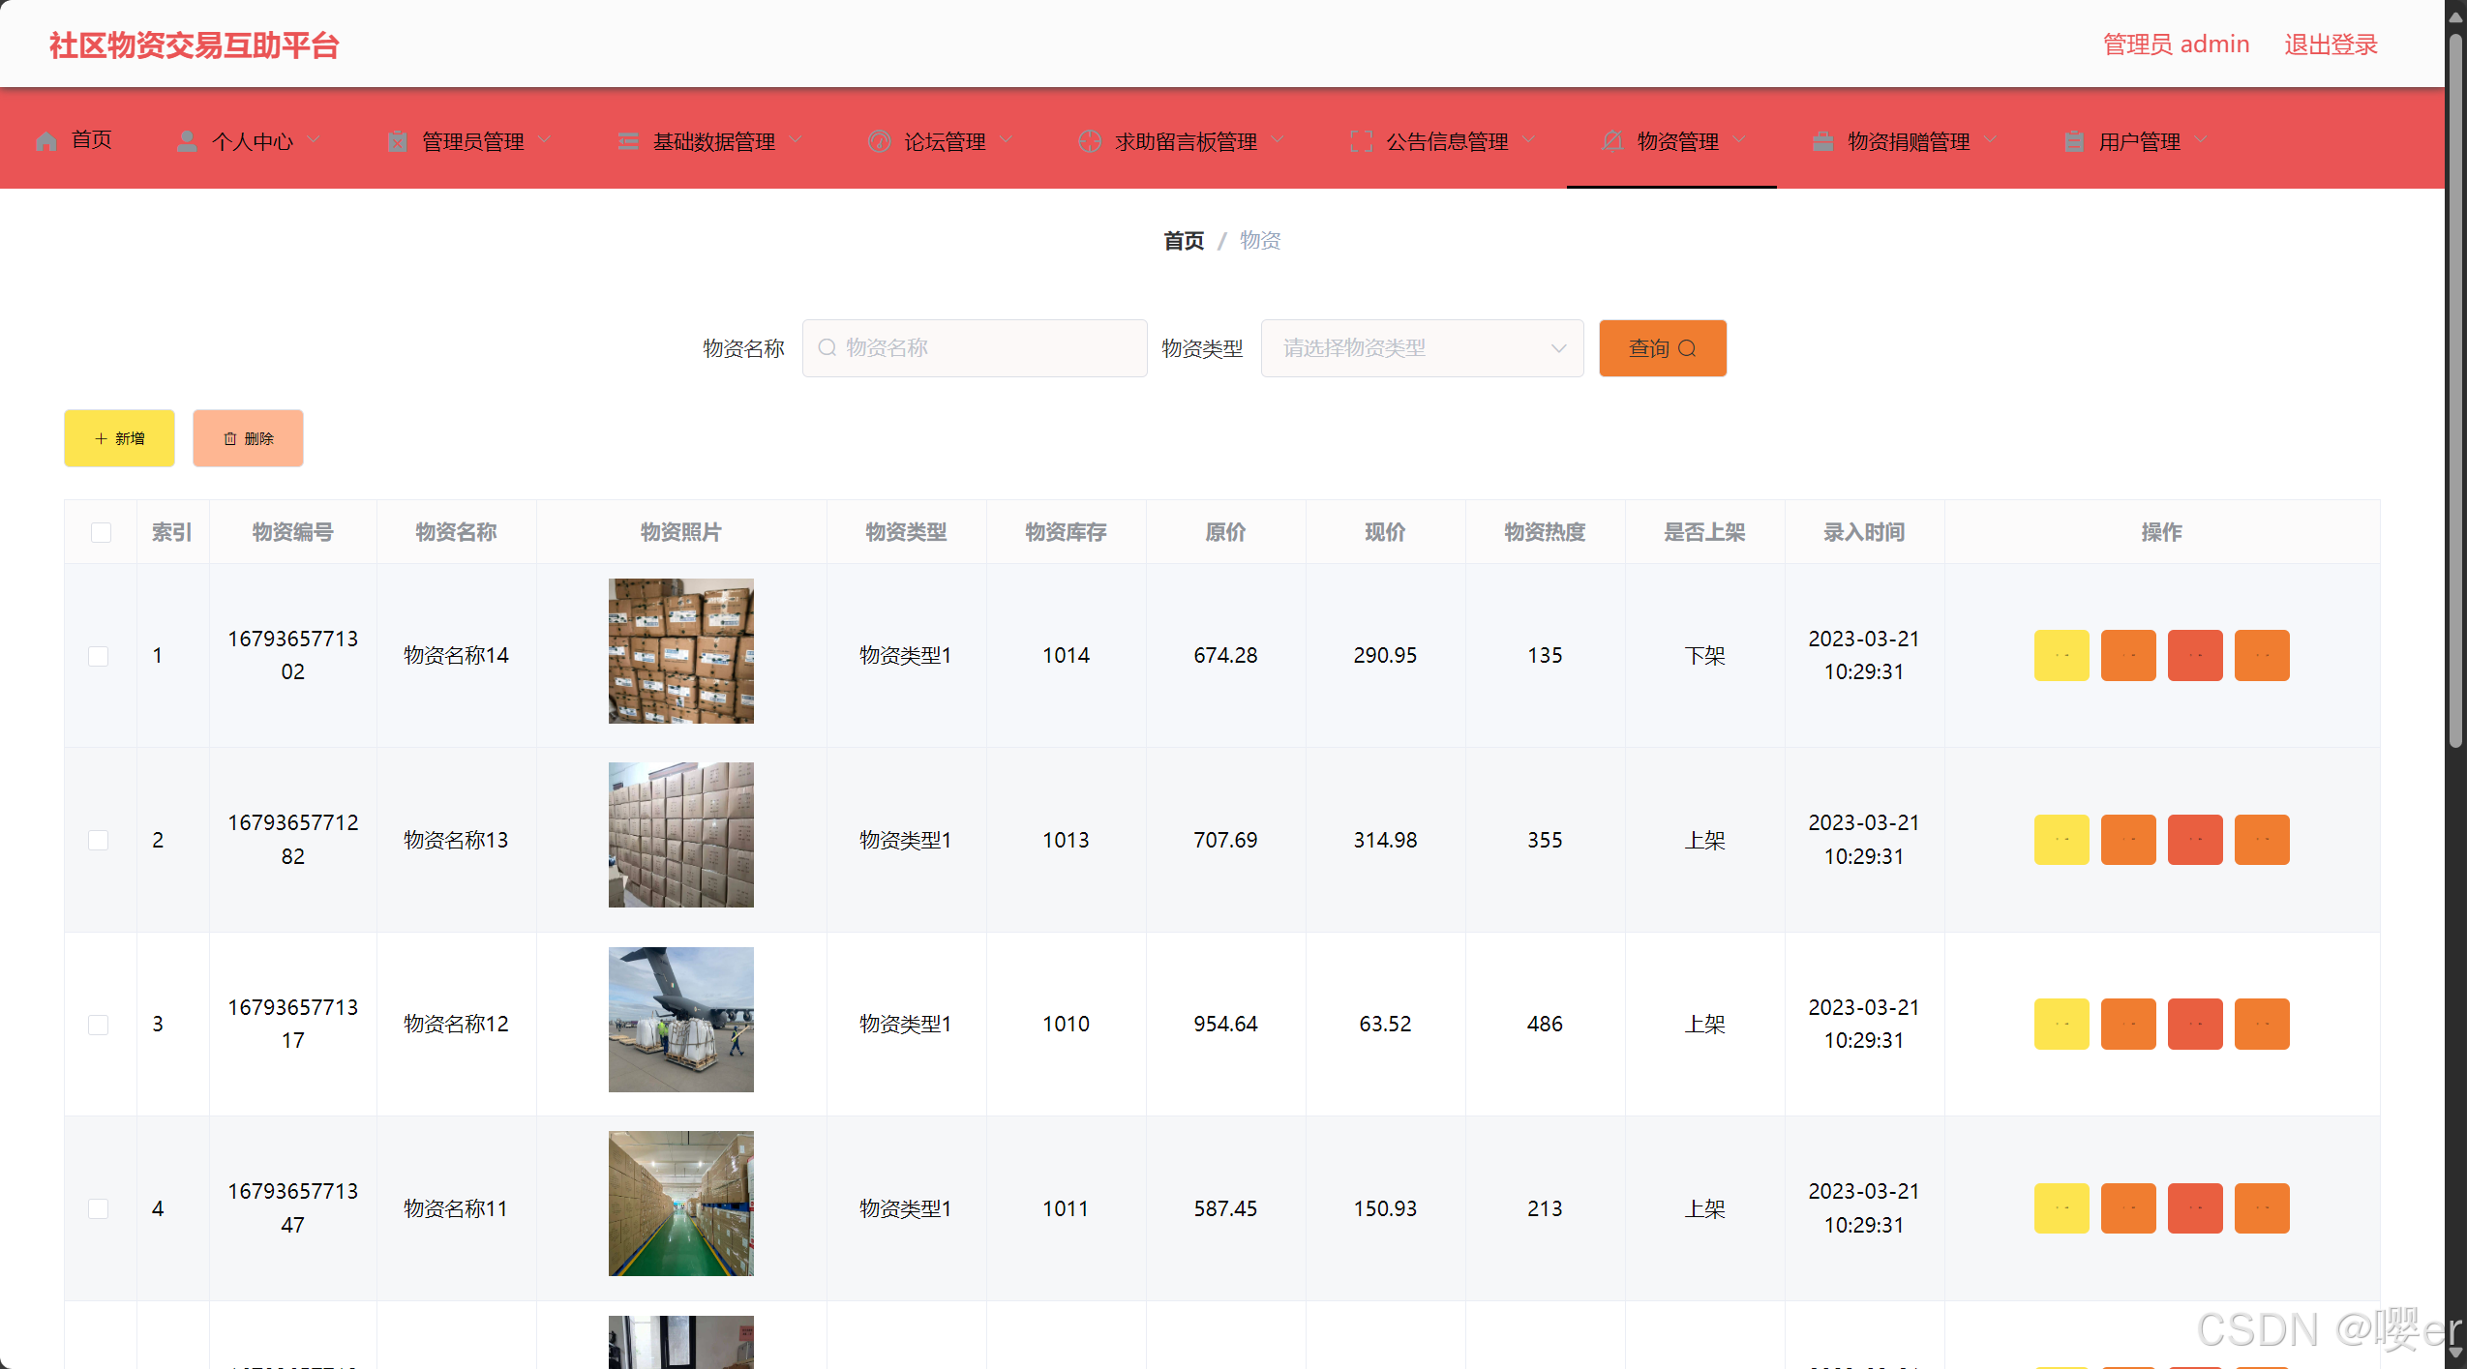The image size is (2467, 1369).
Task: Click the icon beside 求助留言板管理
Action: pyautogui.click(x=1090, y=141)
